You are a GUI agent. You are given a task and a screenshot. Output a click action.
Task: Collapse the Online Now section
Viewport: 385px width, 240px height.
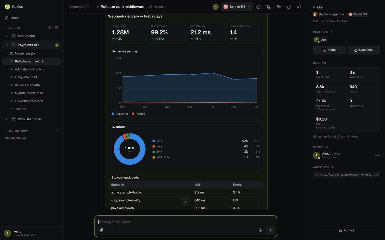point(6,131)
